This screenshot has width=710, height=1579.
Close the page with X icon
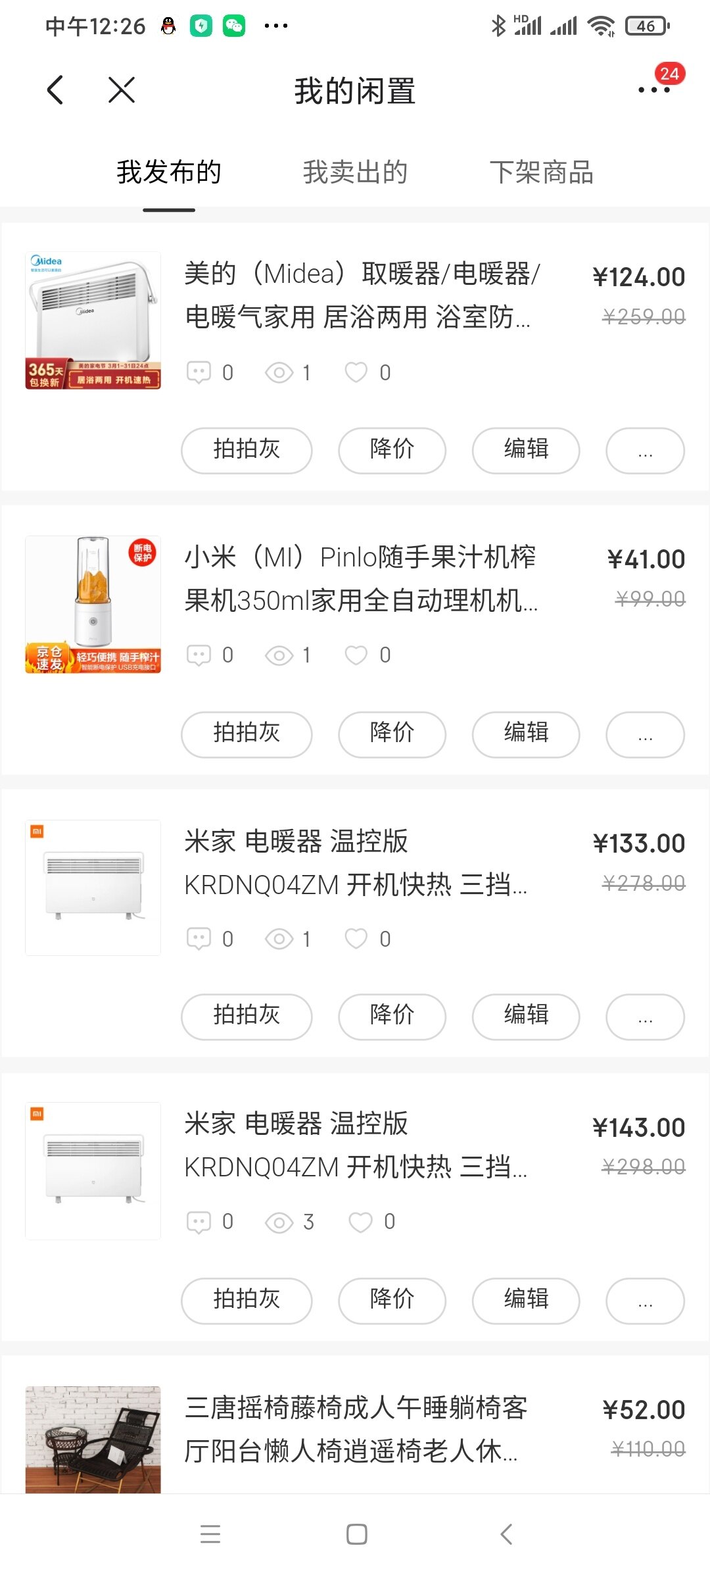(122, 90)
